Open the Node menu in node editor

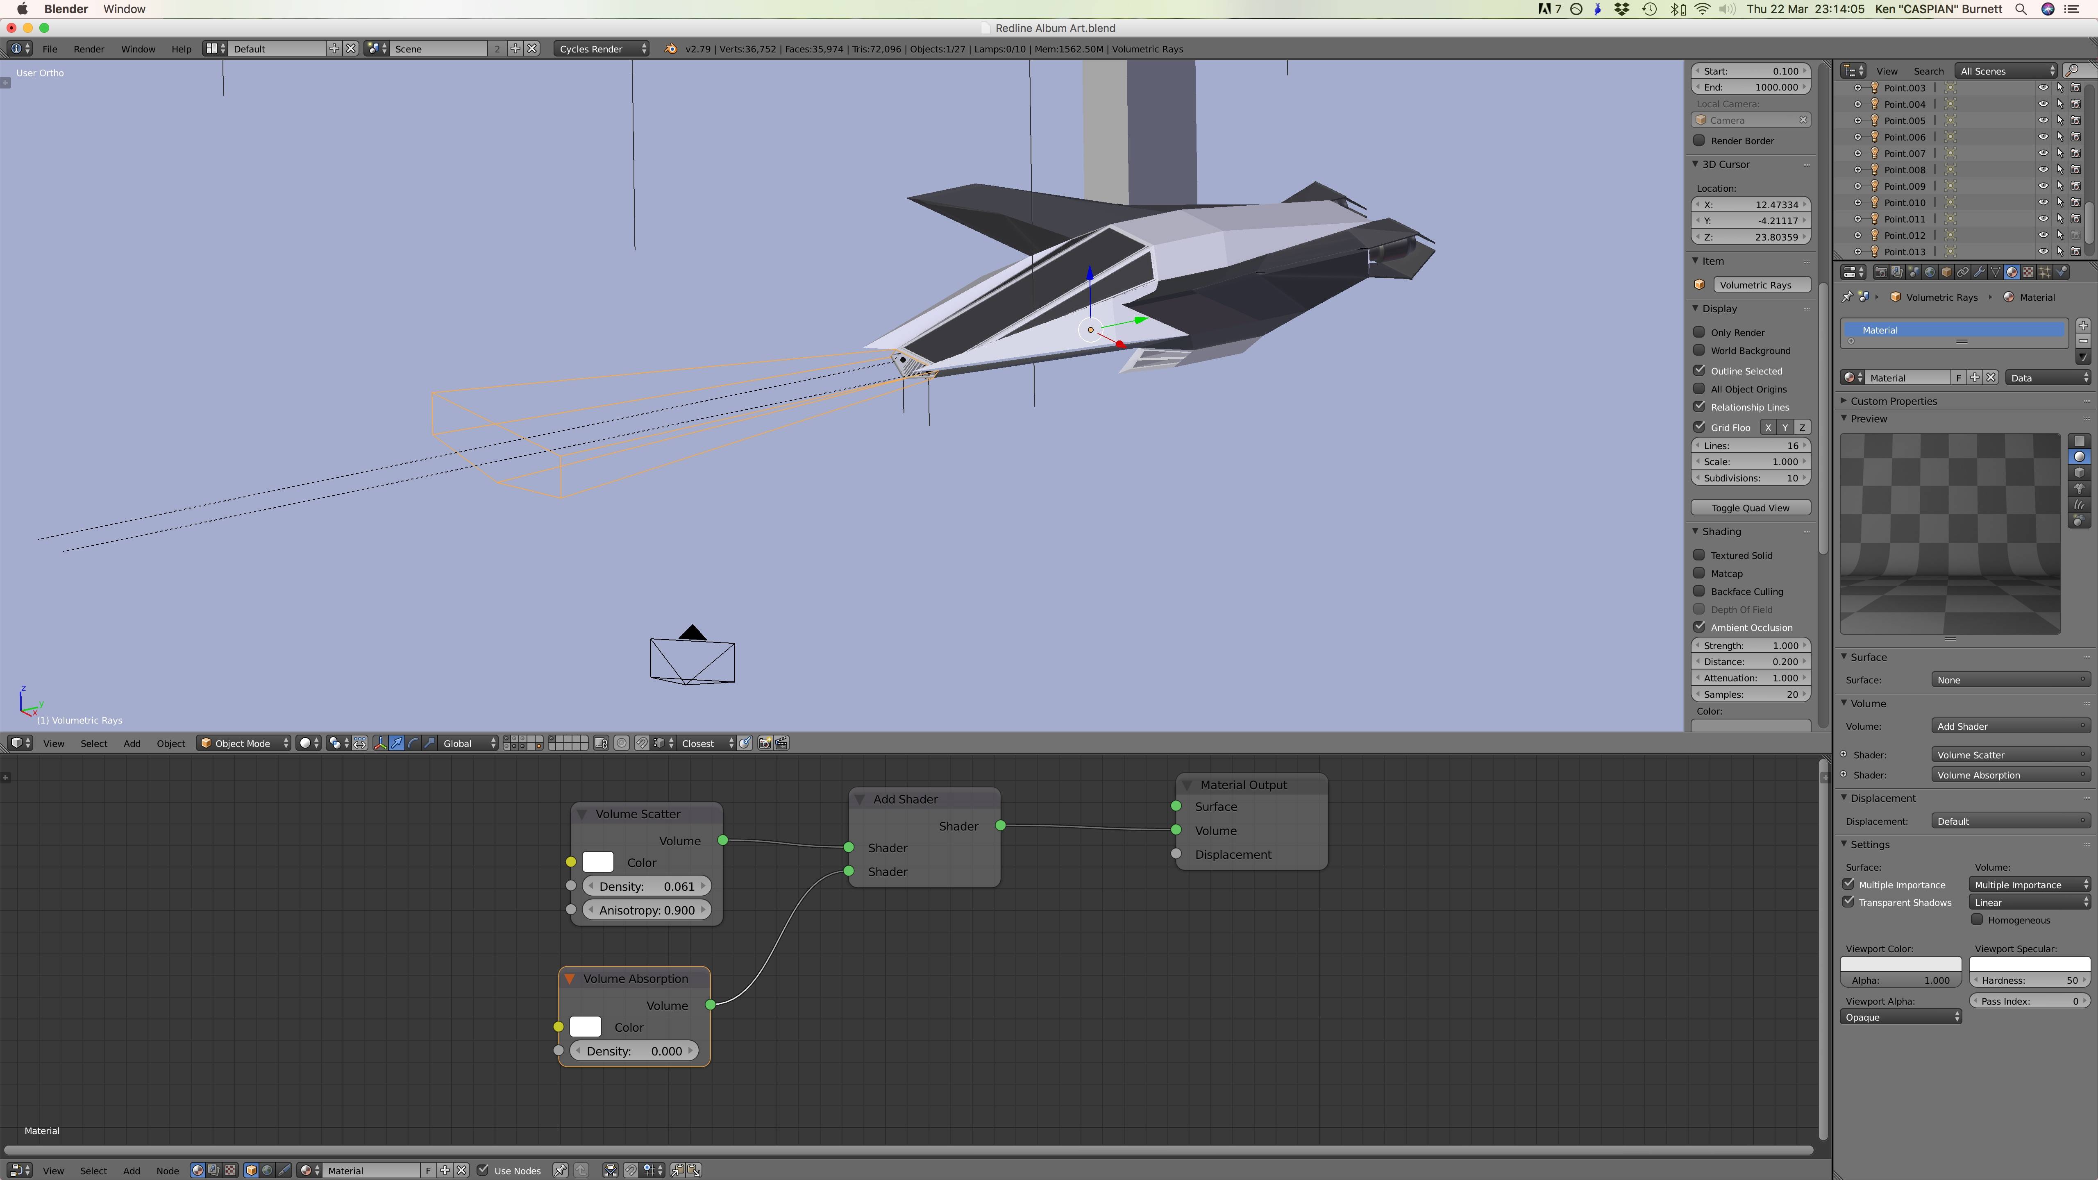coord(167,1171)
